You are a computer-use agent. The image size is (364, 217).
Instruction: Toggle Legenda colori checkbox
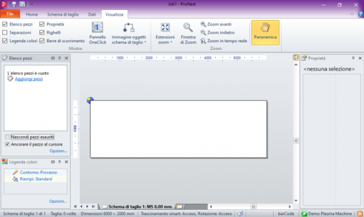[5, 41]
